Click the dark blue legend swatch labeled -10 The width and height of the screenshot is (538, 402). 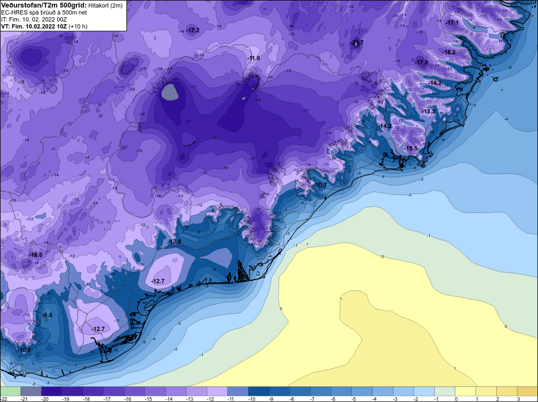coord(258,391)
